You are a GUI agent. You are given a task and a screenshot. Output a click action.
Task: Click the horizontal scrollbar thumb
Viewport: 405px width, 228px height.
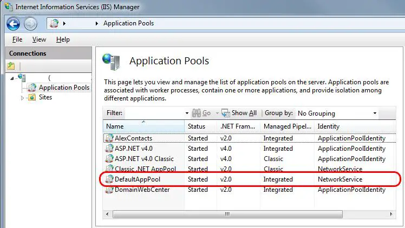pos(227,214)
